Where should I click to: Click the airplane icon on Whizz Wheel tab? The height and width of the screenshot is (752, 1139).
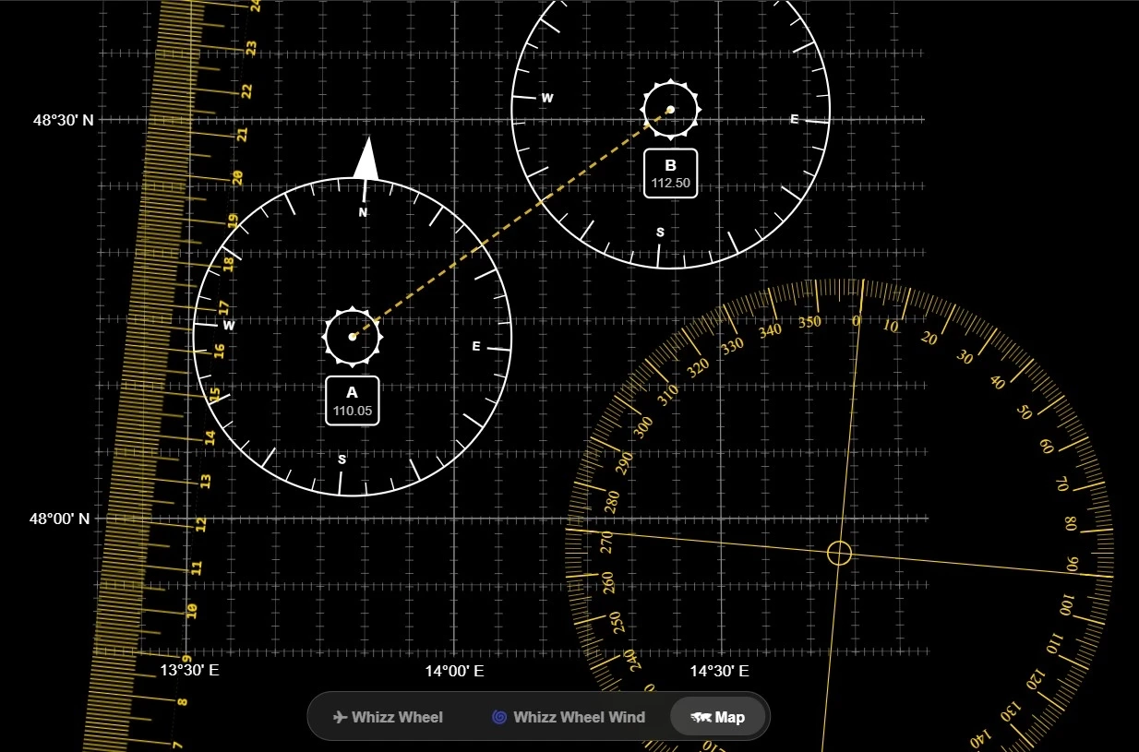340,717
